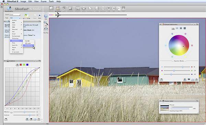Expand the Color submenu in Task list
The height and width of the screenshot is (125, 206).
[16, 25]
